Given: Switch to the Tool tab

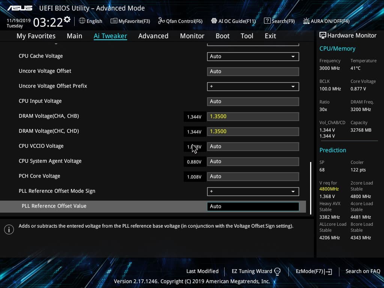Looking at the screenshot, I should point(247,36).
